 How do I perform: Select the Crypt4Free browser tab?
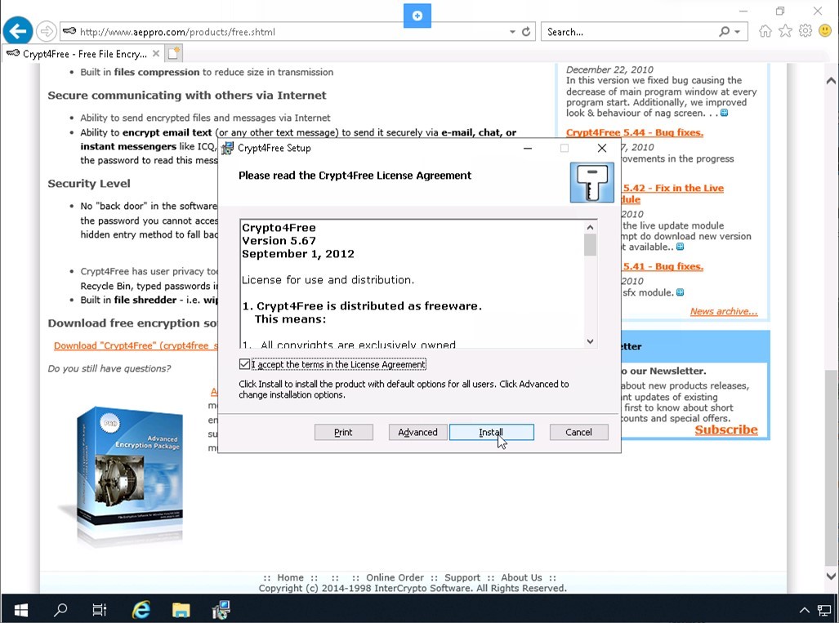click(x=82, y=54)
